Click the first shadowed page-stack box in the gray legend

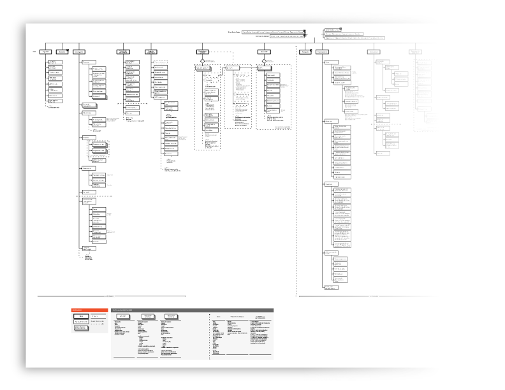point(123,315)
